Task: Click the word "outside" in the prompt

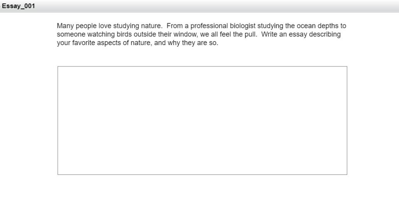Action: point(145,34)
